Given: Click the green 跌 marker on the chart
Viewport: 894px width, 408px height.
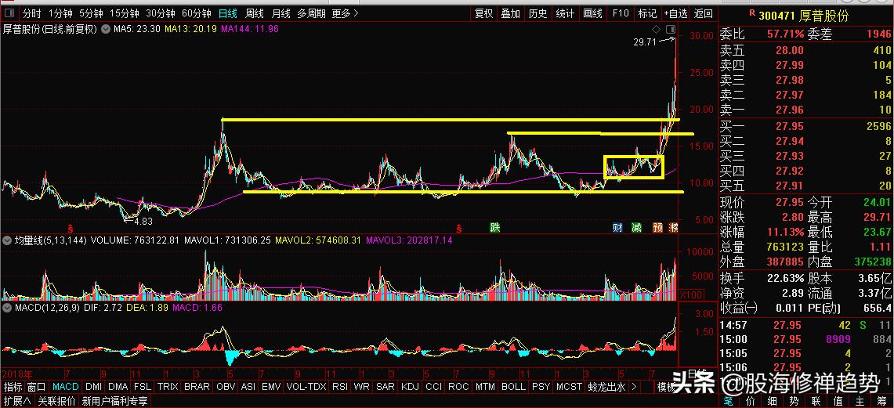Looking at the screenshot, I should [x=495, y=227].
